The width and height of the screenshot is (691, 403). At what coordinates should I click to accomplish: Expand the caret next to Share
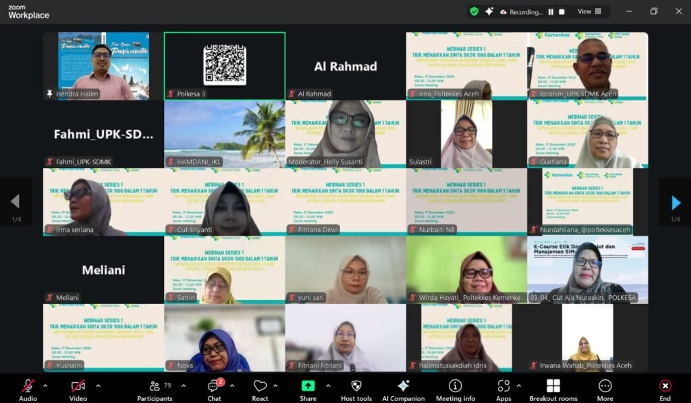click(x=328, y=385)
